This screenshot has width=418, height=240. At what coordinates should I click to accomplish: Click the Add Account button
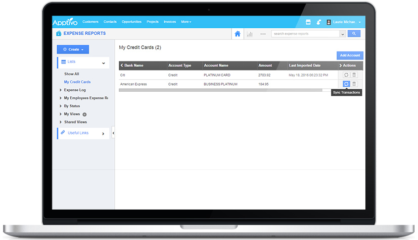[350, 55]
